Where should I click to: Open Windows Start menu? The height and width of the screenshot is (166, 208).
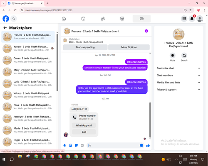click(4, 159)
